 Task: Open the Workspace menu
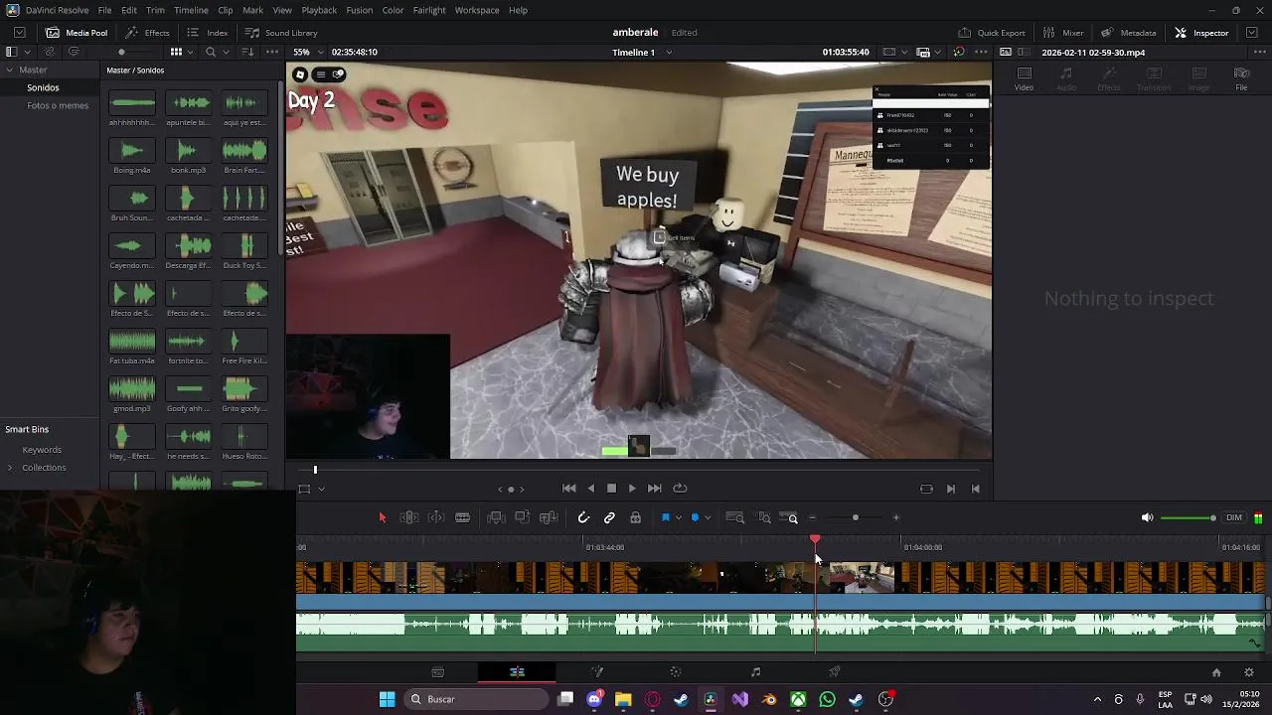(477, 10)
